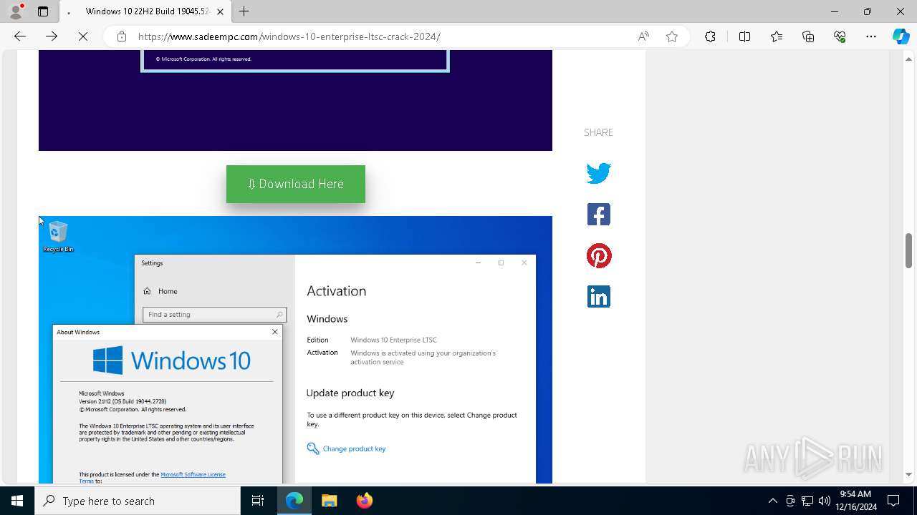Screen dimensions: 917x515
Task: Open Task View on taskbar
Action: coord(258,501)
